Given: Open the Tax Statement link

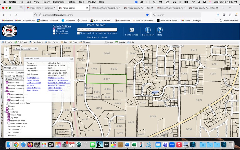Looking at the screenshot, I should pos(33,78).
